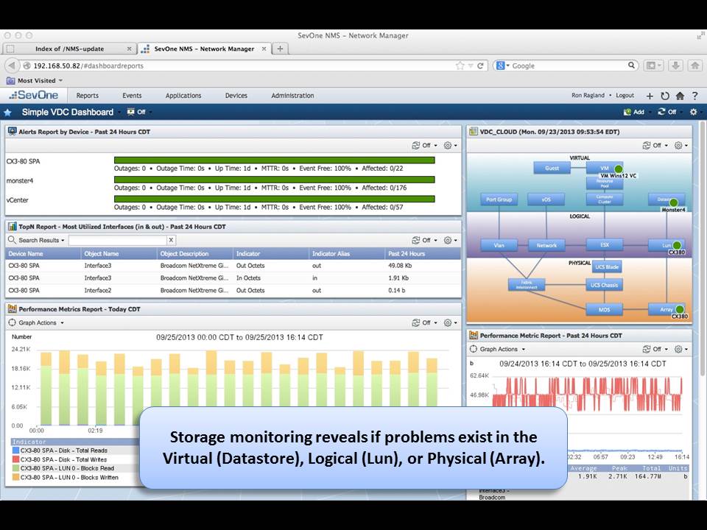Toggle Past 24 Hours metric report refresh Off
707x530 pixels.
(655, 349)
